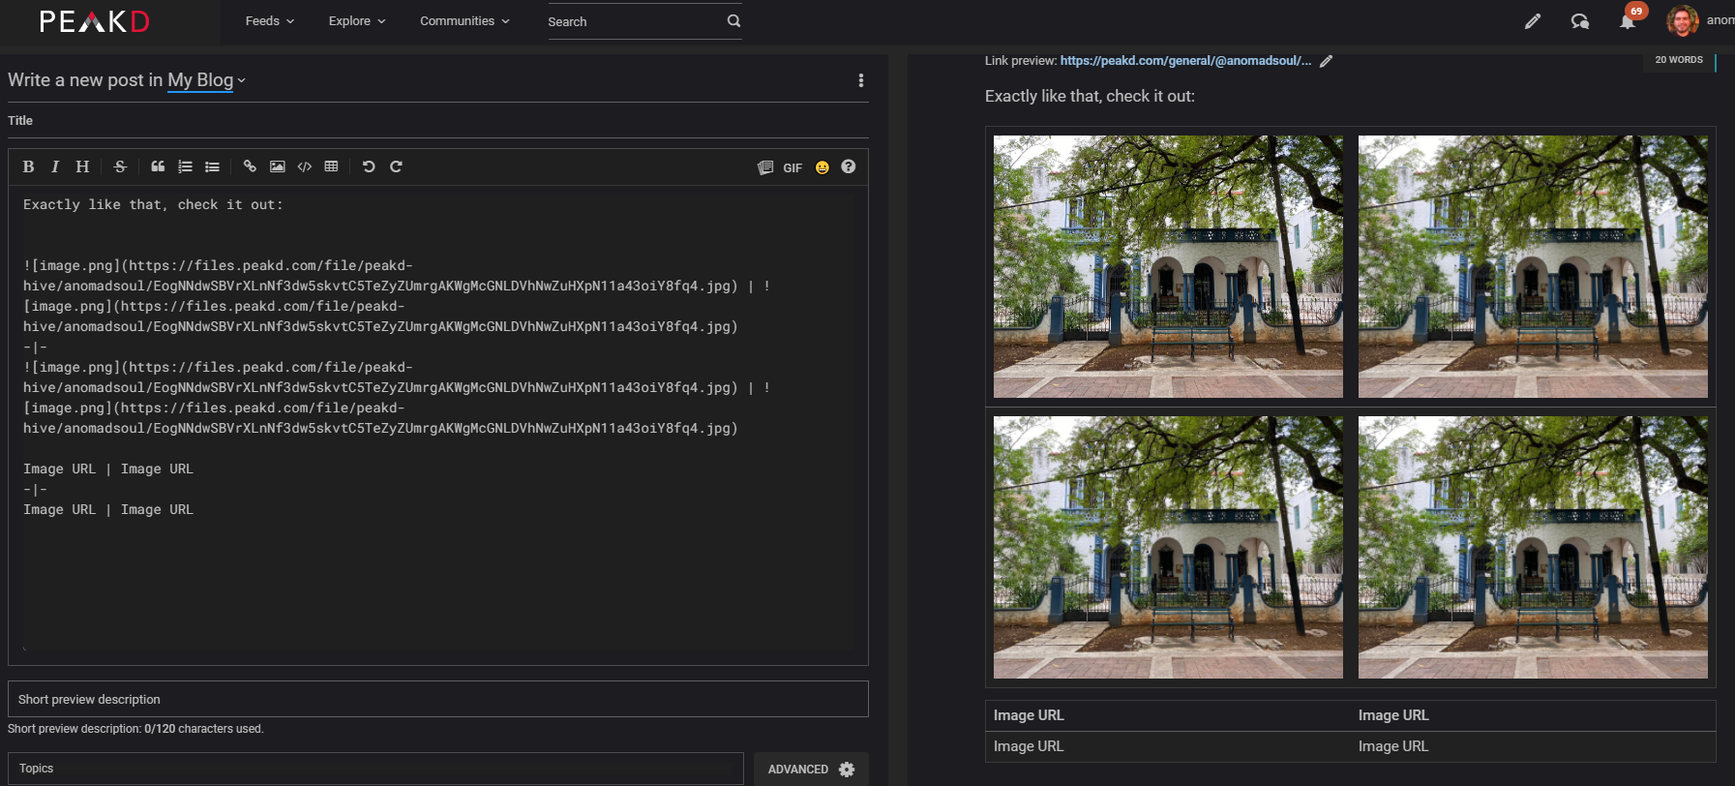The width and height of the screenshot is (1735, 786).
Task: Open the editor help icon
Action: coord(849,166)
